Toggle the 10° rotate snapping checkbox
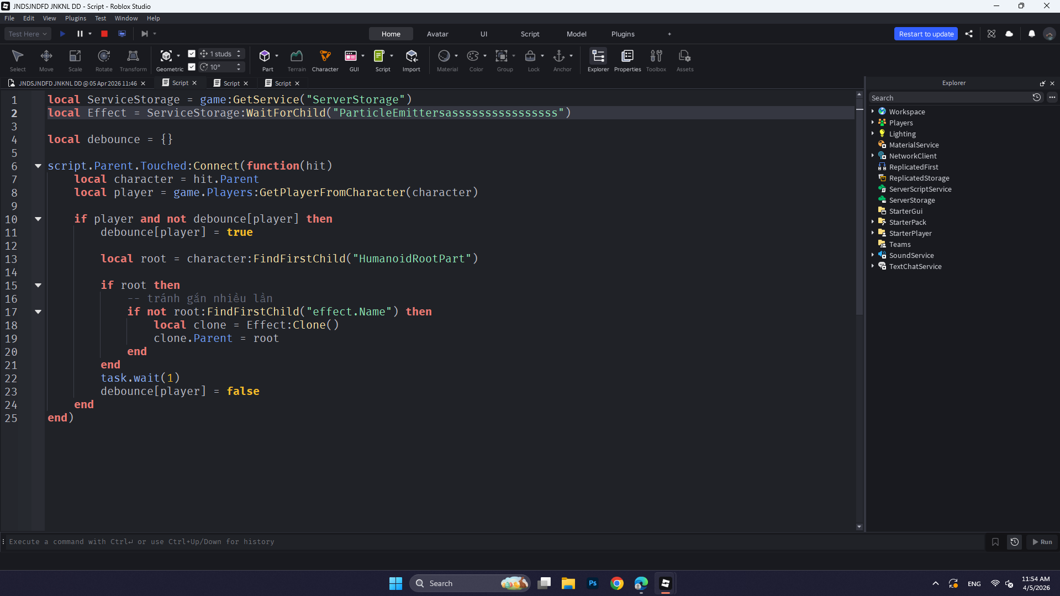The height and width of the screenshot is (596, 1060). pos(192,67)
